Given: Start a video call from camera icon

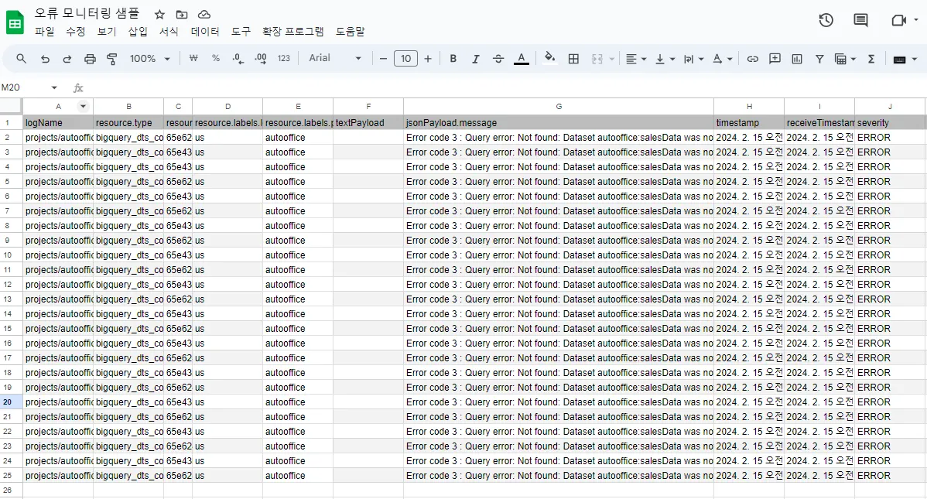Looking at the screenshot, I should click(x=898, y=20).
